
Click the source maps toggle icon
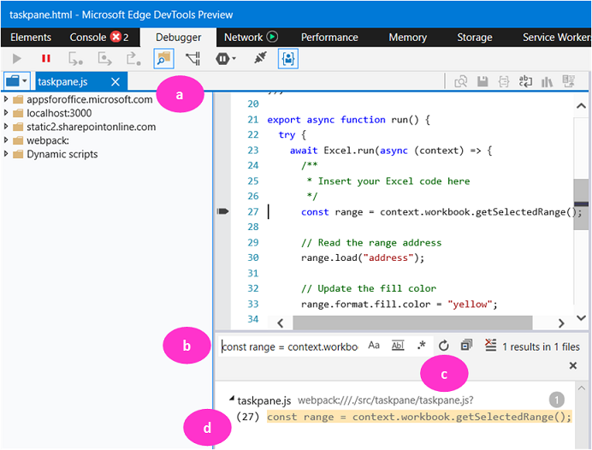coord(569,80)
